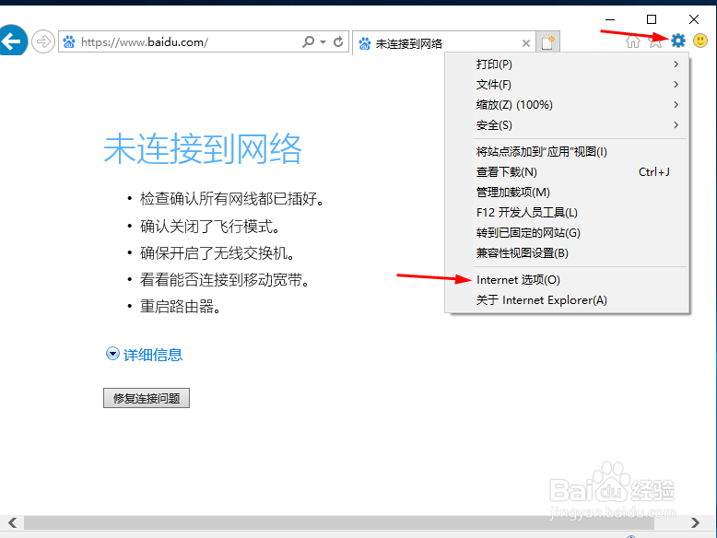Viewport: 717px width, 538px height.
Task: Click the text 检查确认所有网线都已插好。
Action: coord(232,199)
